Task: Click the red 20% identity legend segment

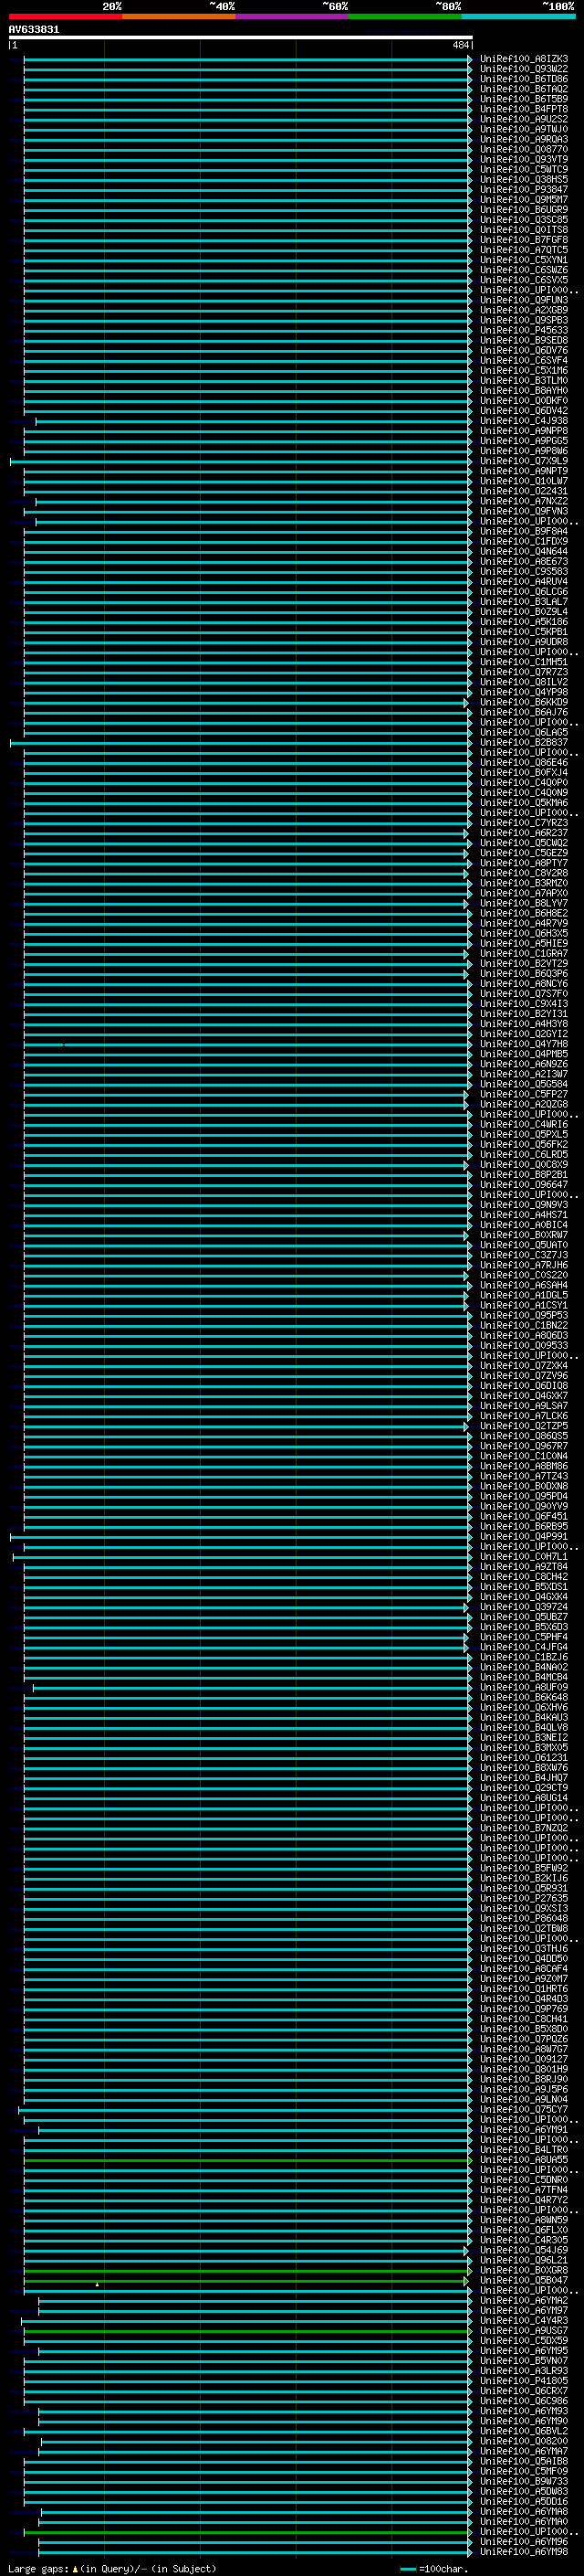Action: click(65, 16)
